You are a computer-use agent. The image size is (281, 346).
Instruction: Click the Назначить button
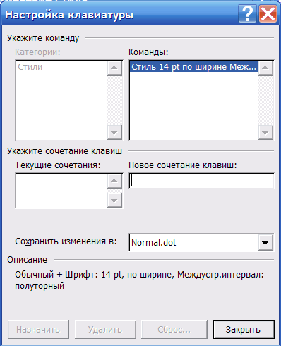(x=38, y=329)
